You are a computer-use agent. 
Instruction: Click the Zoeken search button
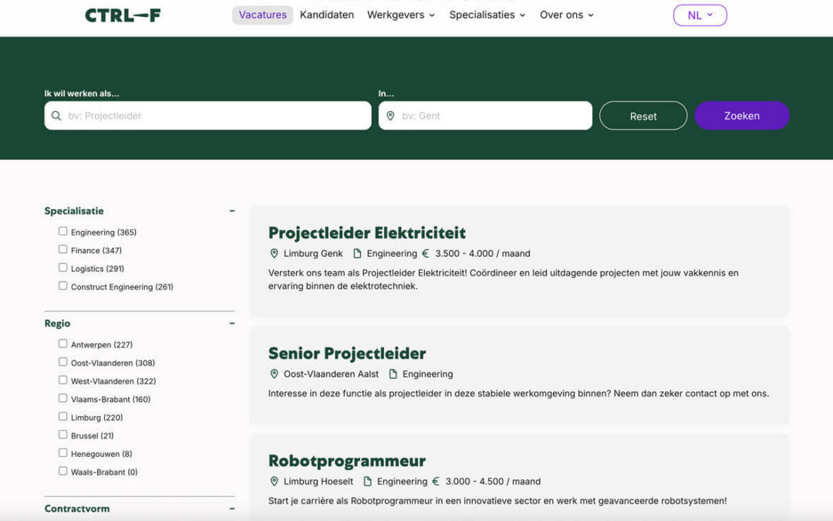[742, 115]
